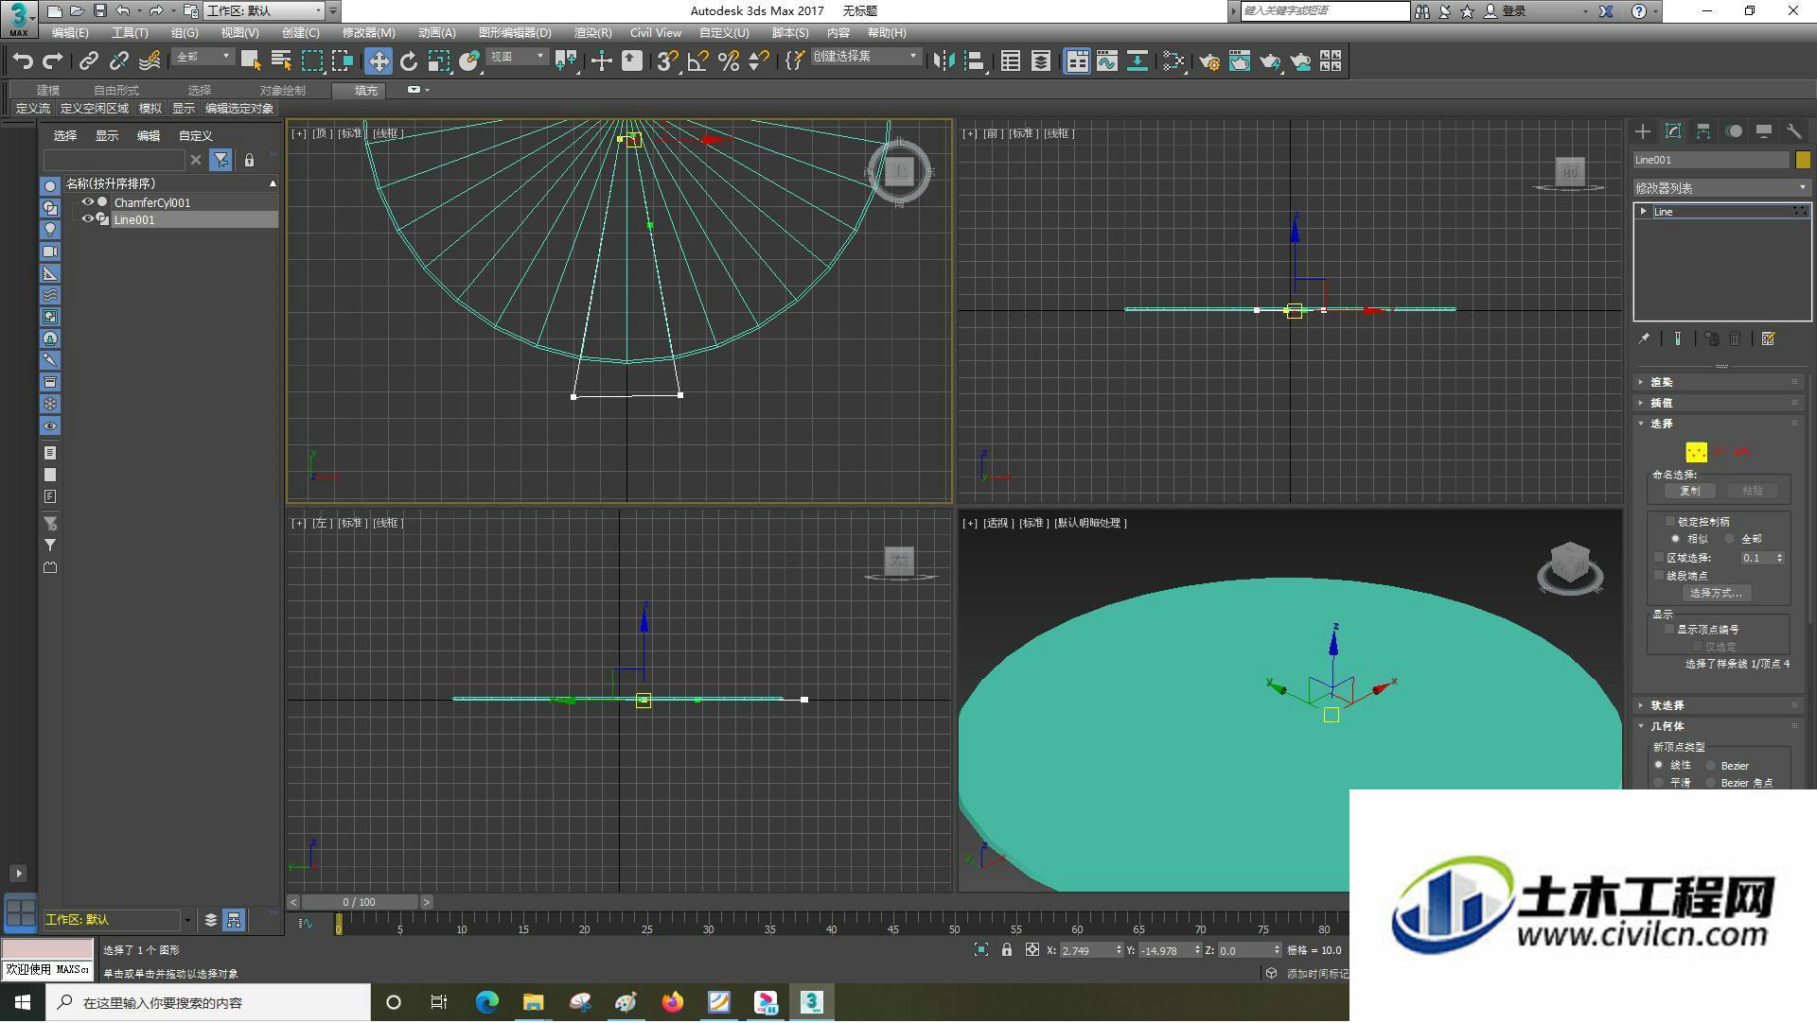Switch to the 自由形式 ribbon tab
The image size is (1817, 1023).
pyautogui.click(x=116, y=91)
